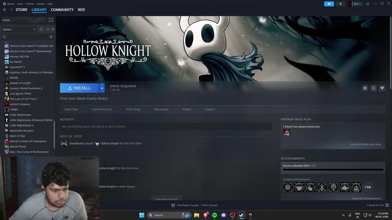This screenshot has width=392, height=220.
Task: Go back with the left arrow
Action: tap(5, 10)
